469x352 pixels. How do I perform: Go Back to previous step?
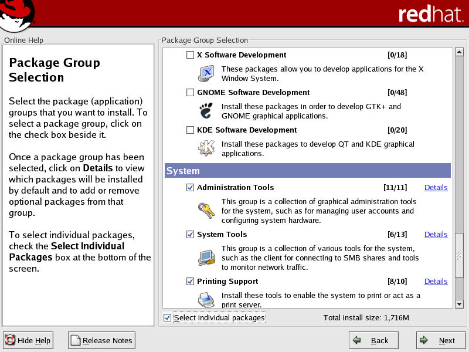tap(373, 340)
